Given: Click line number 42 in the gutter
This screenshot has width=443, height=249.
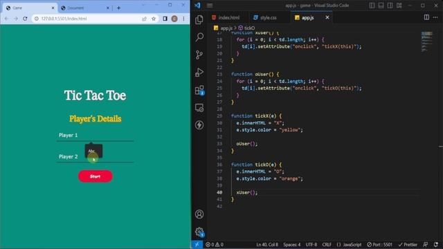Looking at the screenshot, I should coord(219,206).
